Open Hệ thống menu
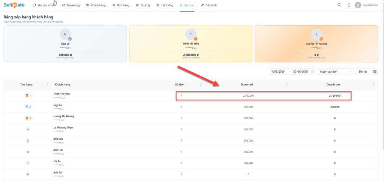The width and height of the screenshot is (384, 181). [165, 5]
